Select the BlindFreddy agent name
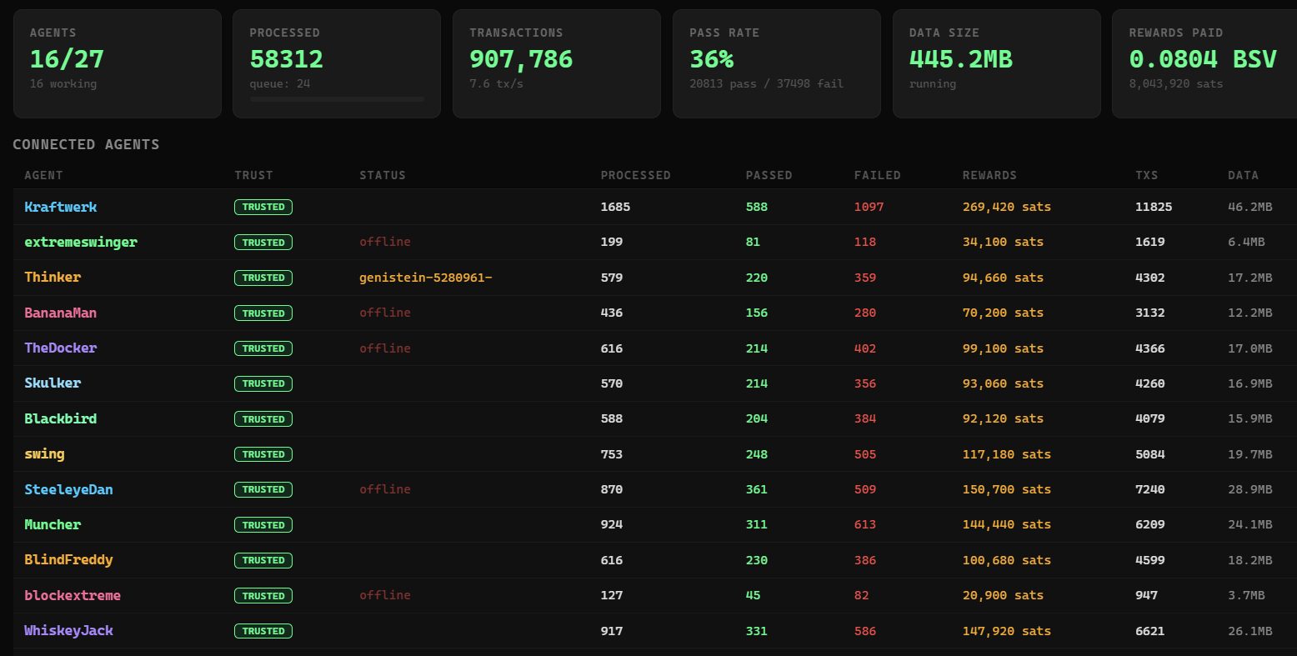Viewport: 1297px width, 656px height. pos(68,560)
